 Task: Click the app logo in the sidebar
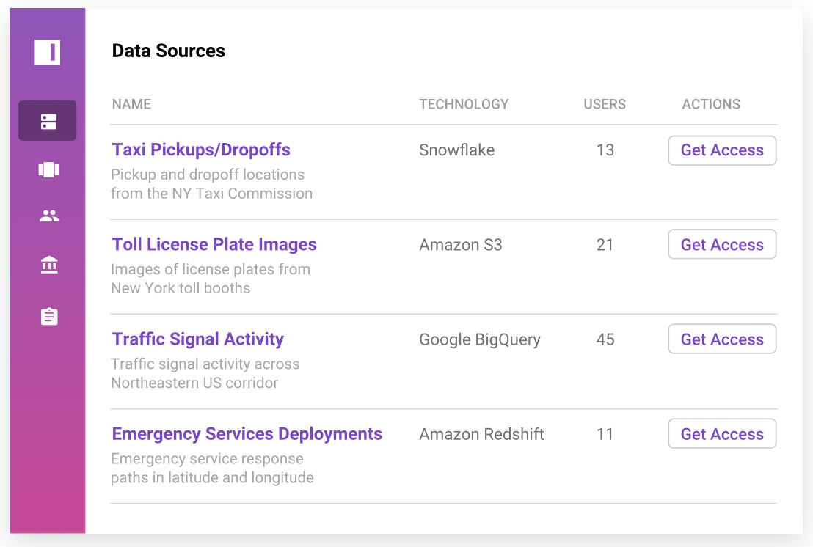48,52
